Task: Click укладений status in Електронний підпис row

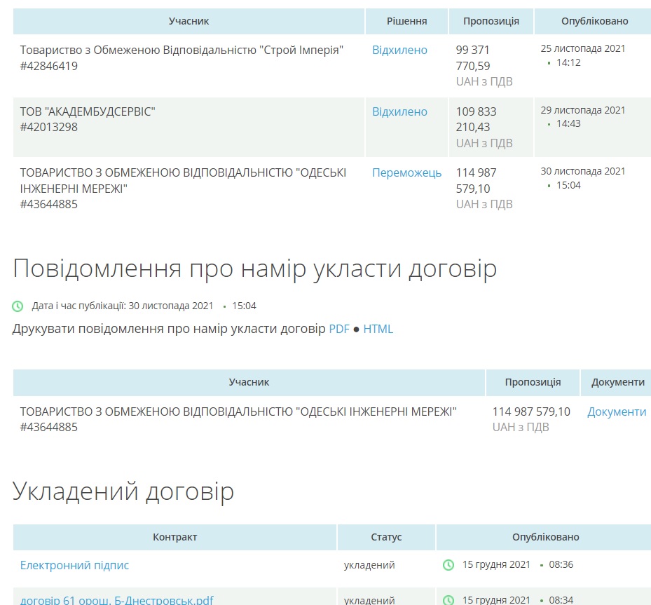Action: pyautogui.click(x=369, y=565)
